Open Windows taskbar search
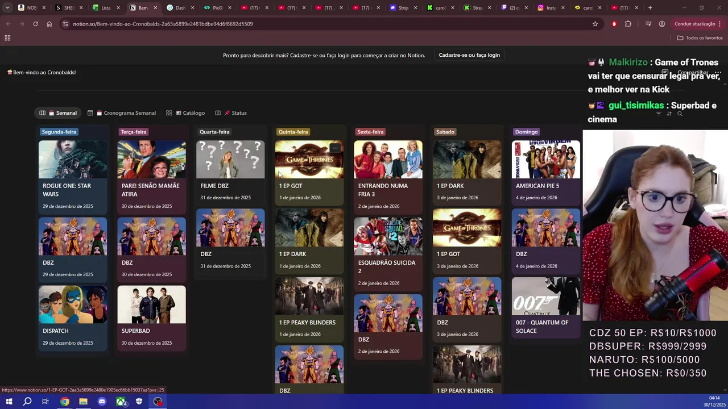728x409 pixels. [27, 402]
